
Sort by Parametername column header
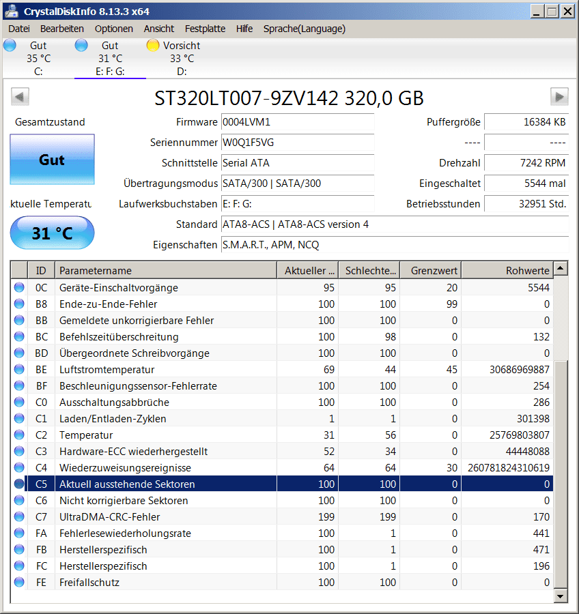(166, 270)
